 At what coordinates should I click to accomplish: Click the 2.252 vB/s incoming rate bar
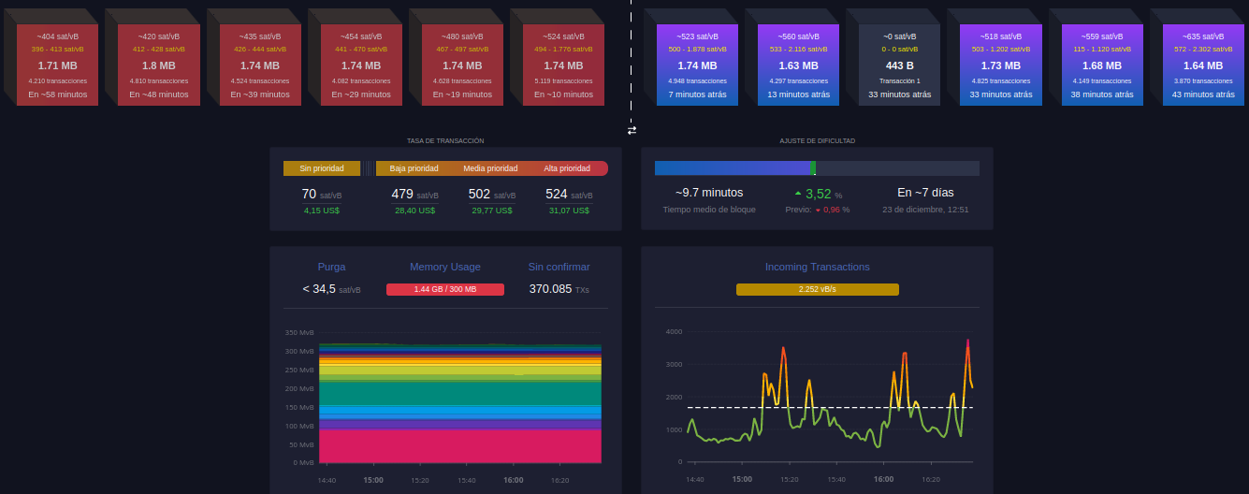[x=818, y=289]
